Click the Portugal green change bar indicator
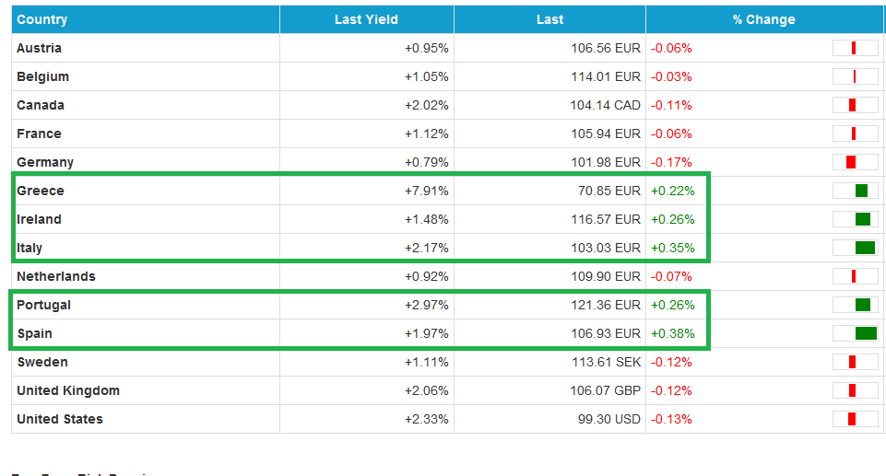Viewport: 886px width, 476px height. point(862,305)
